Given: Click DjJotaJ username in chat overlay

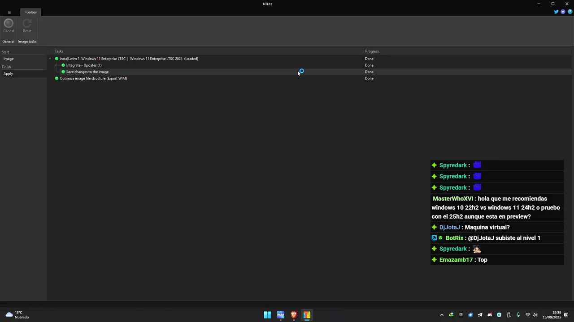Looking at the screenshot, I should pyautogui.click(x=450, y=227).
